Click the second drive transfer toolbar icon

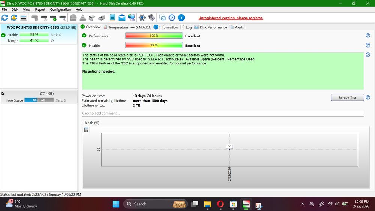tap(101, 18)
